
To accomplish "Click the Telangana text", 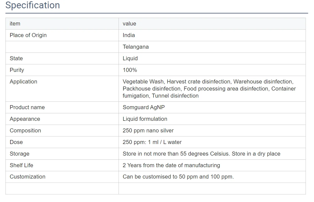I will [136, 47].
